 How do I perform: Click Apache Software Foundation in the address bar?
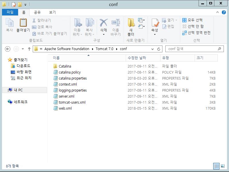click(67, 49)
